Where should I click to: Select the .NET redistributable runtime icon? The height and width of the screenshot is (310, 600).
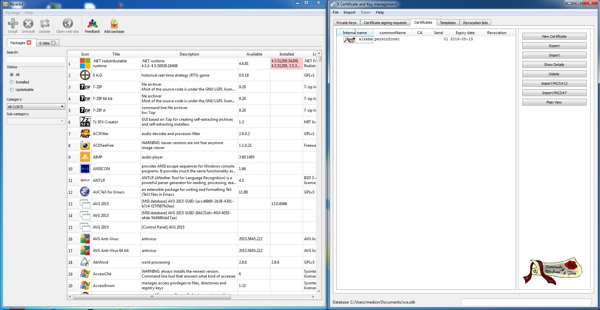[85, 63]
